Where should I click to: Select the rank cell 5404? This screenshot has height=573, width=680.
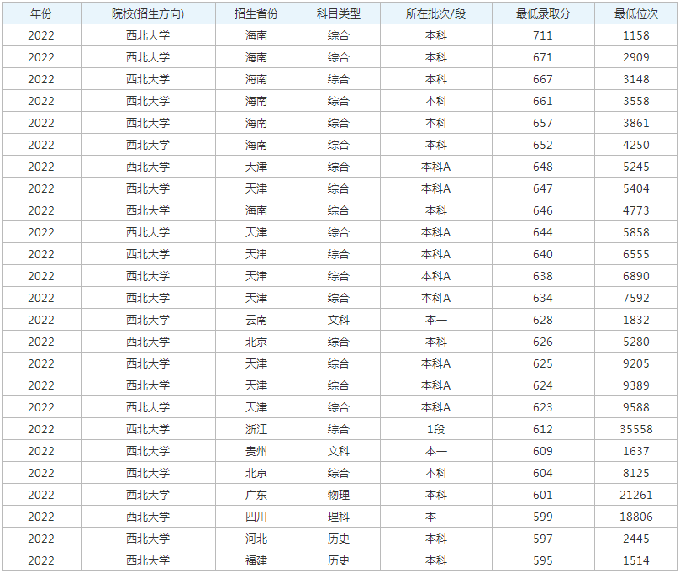636,188
